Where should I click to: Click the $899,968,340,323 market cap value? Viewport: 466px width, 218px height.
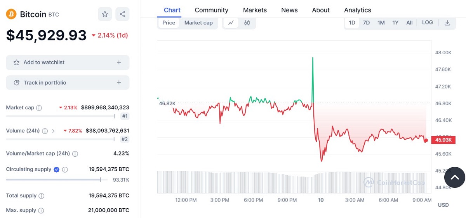point(105,107)
